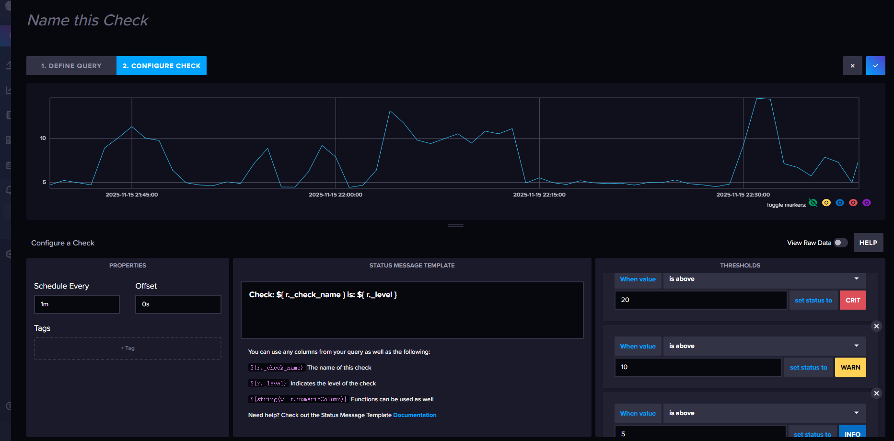This screenshot has height=441, width=894.
Task: Hide the red threshold marker
Action: click(x=853, y=203)
